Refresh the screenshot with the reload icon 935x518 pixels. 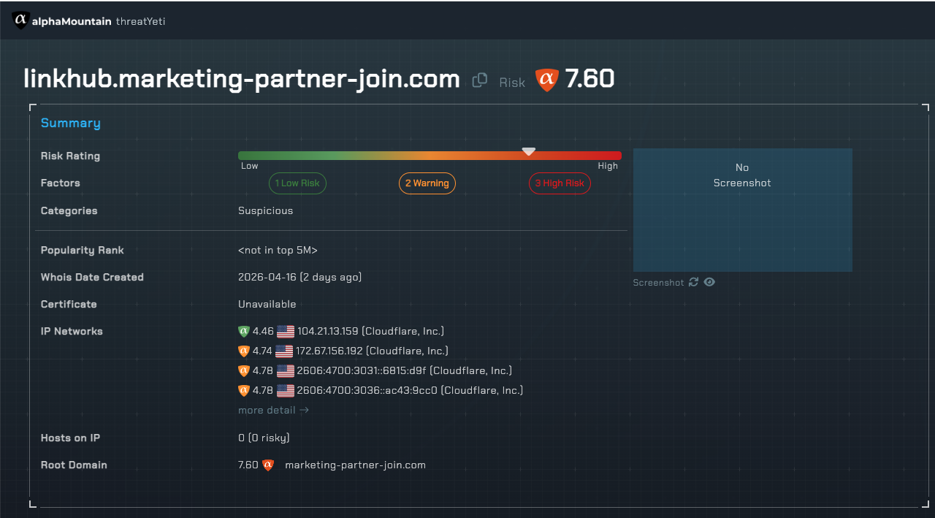point(693,282)
